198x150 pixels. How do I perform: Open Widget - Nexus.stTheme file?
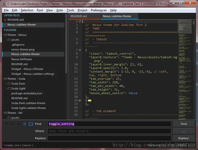[x=27, y=69]
